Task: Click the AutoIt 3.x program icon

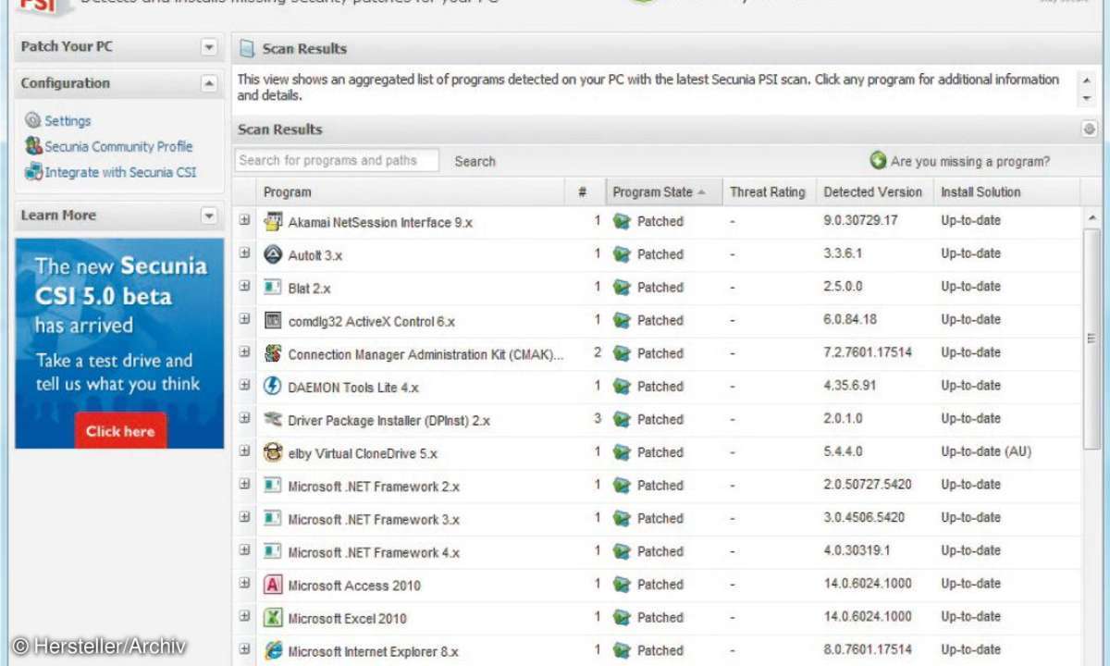Action: click(x=273, y=254)
